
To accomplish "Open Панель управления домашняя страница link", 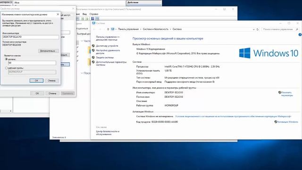I will click(x=108, y=38).
